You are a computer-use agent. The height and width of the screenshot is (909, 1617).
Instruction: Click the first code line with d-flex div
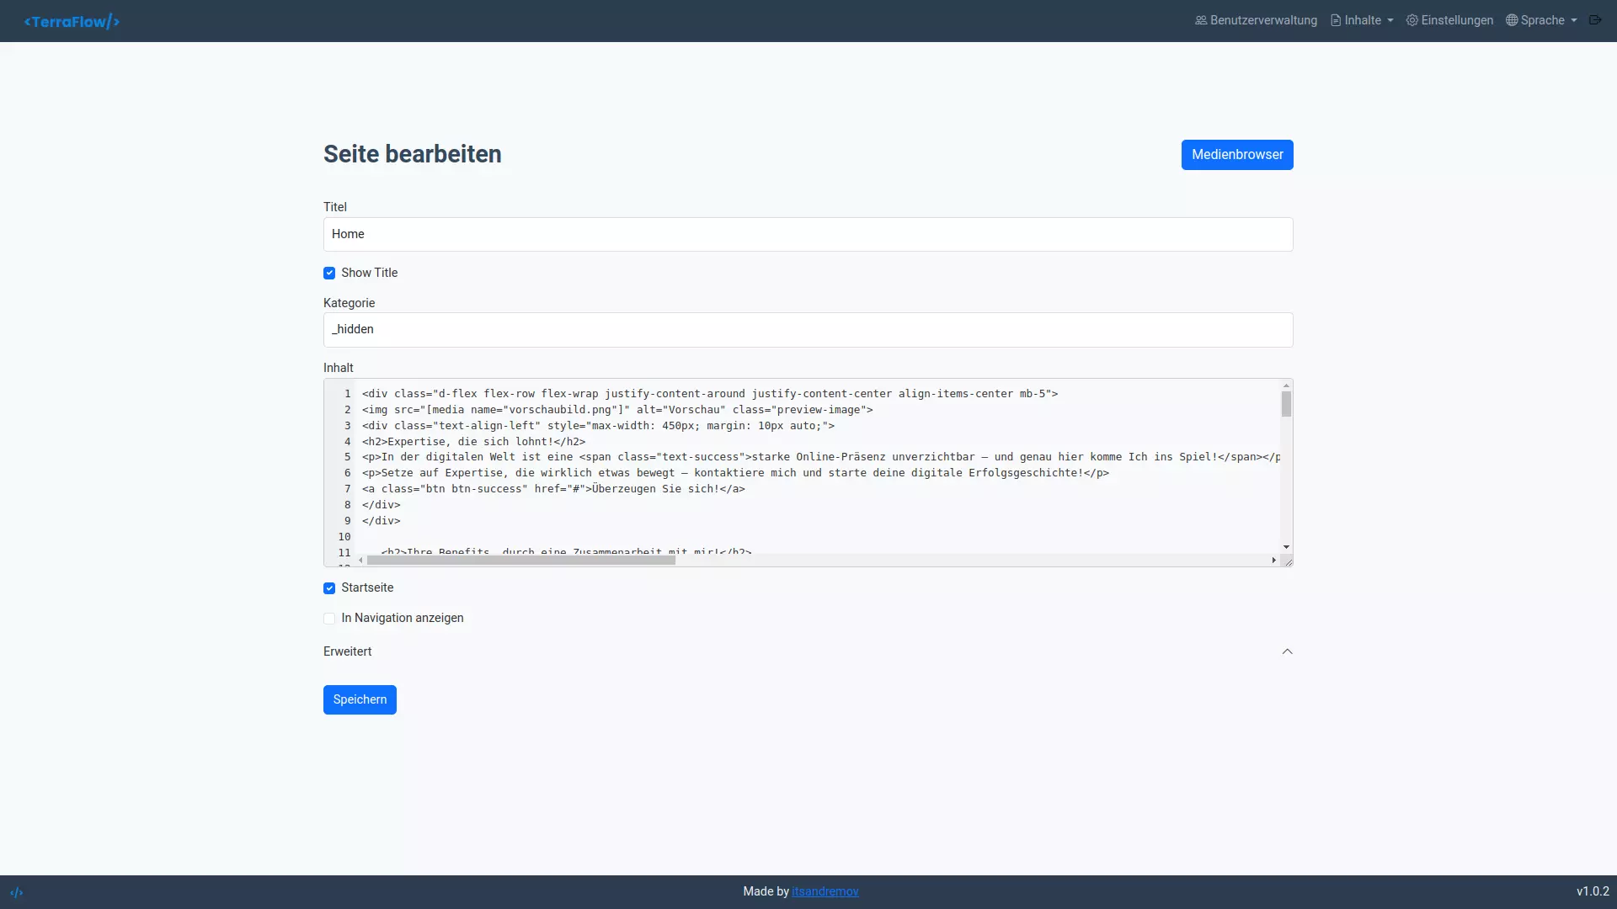pos(710,394)
